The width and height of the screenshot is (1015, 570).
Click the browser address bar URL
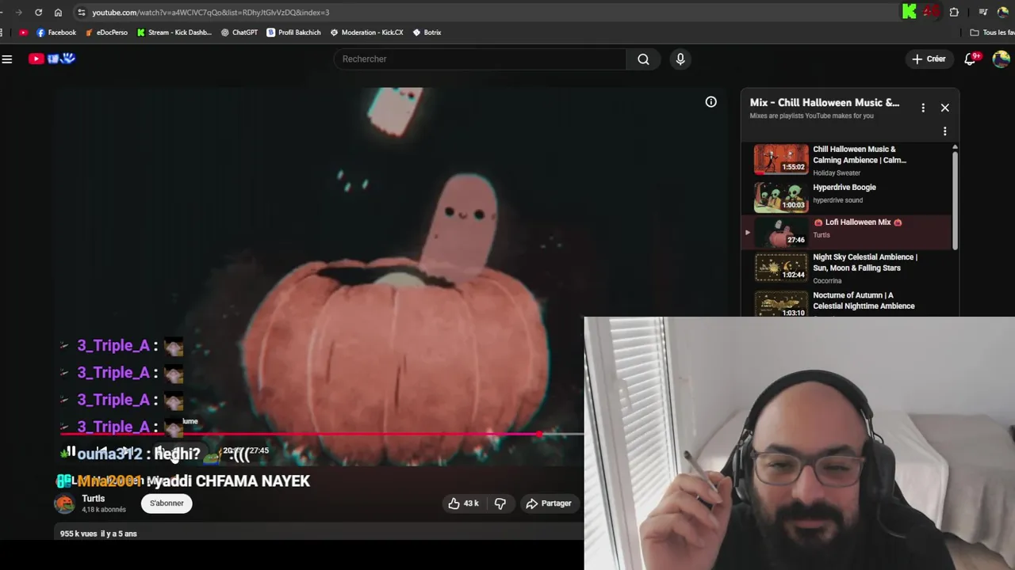[x=210, y=13]
